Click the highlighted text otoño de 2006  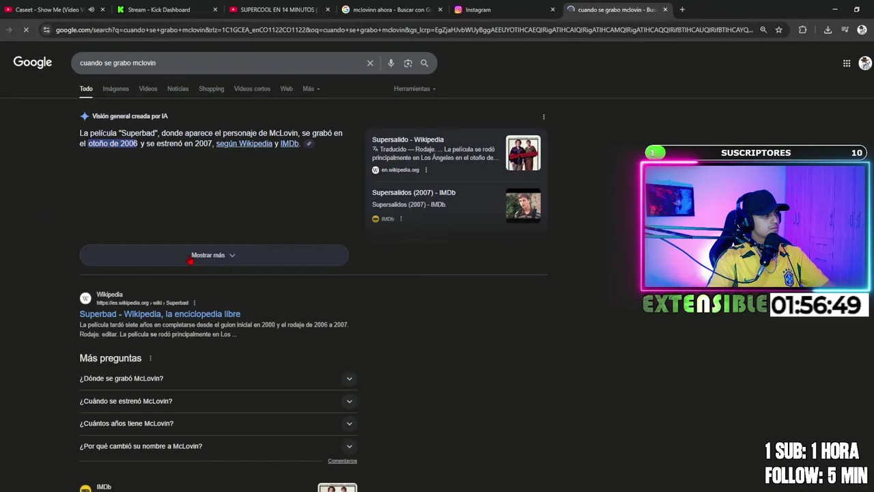(x=113, y=143)
